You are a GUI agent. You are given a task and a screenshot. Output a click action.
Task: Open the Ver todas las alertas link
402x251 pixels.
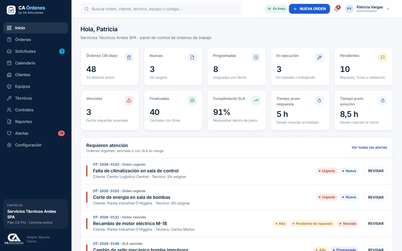[369, 147]
